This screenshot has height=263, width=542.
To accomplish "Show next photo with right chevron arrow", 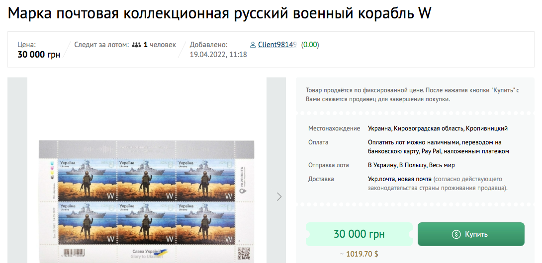I will coord(279,197).
